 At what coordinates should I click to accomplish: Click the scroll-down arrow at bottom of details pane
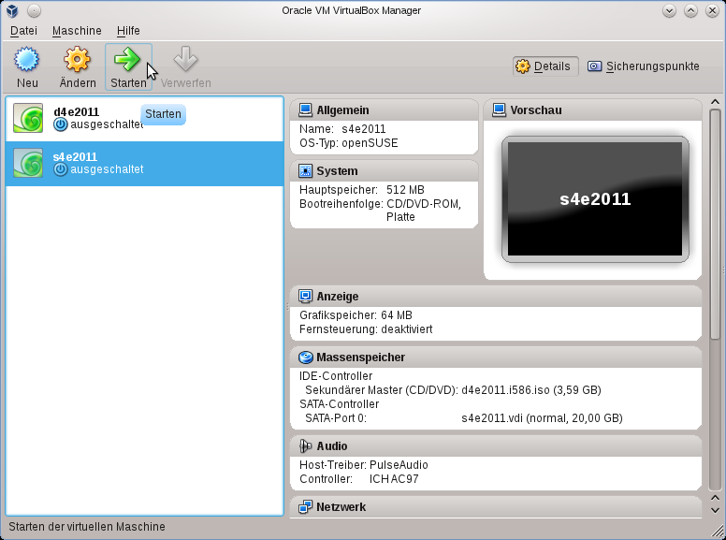[x=715, y=510]
